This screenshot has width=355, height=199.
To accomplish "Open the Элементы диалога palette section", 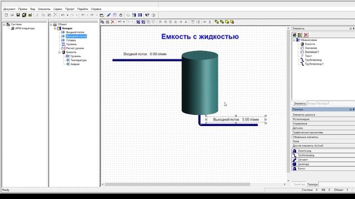I will (x=323, y=114).
